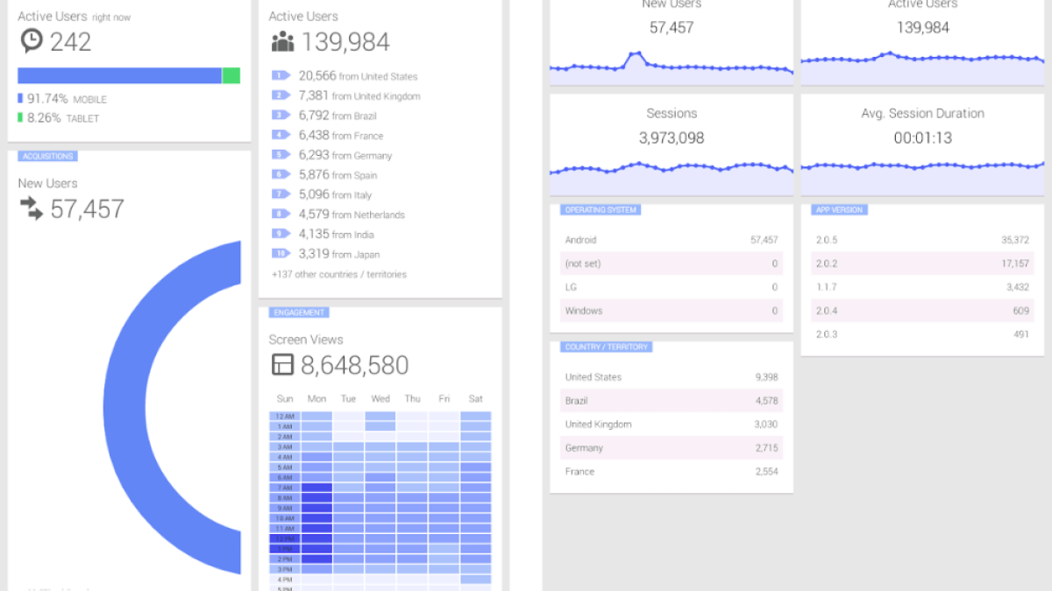
Task: Click rank 5 badge for Germany
Action: tap(281, 155)
